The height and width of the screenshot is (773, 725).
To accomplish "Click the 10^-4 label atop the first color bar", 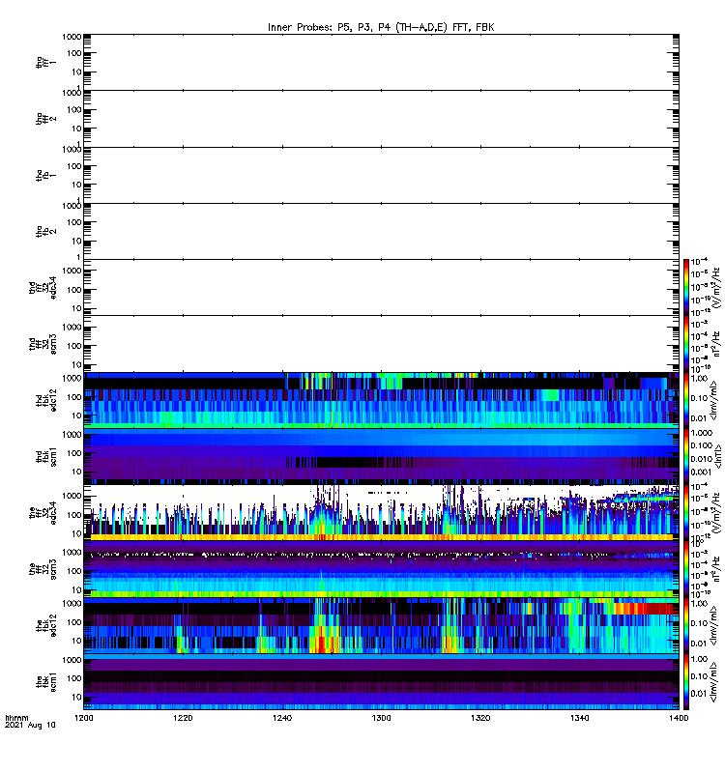I will [700, 261].
